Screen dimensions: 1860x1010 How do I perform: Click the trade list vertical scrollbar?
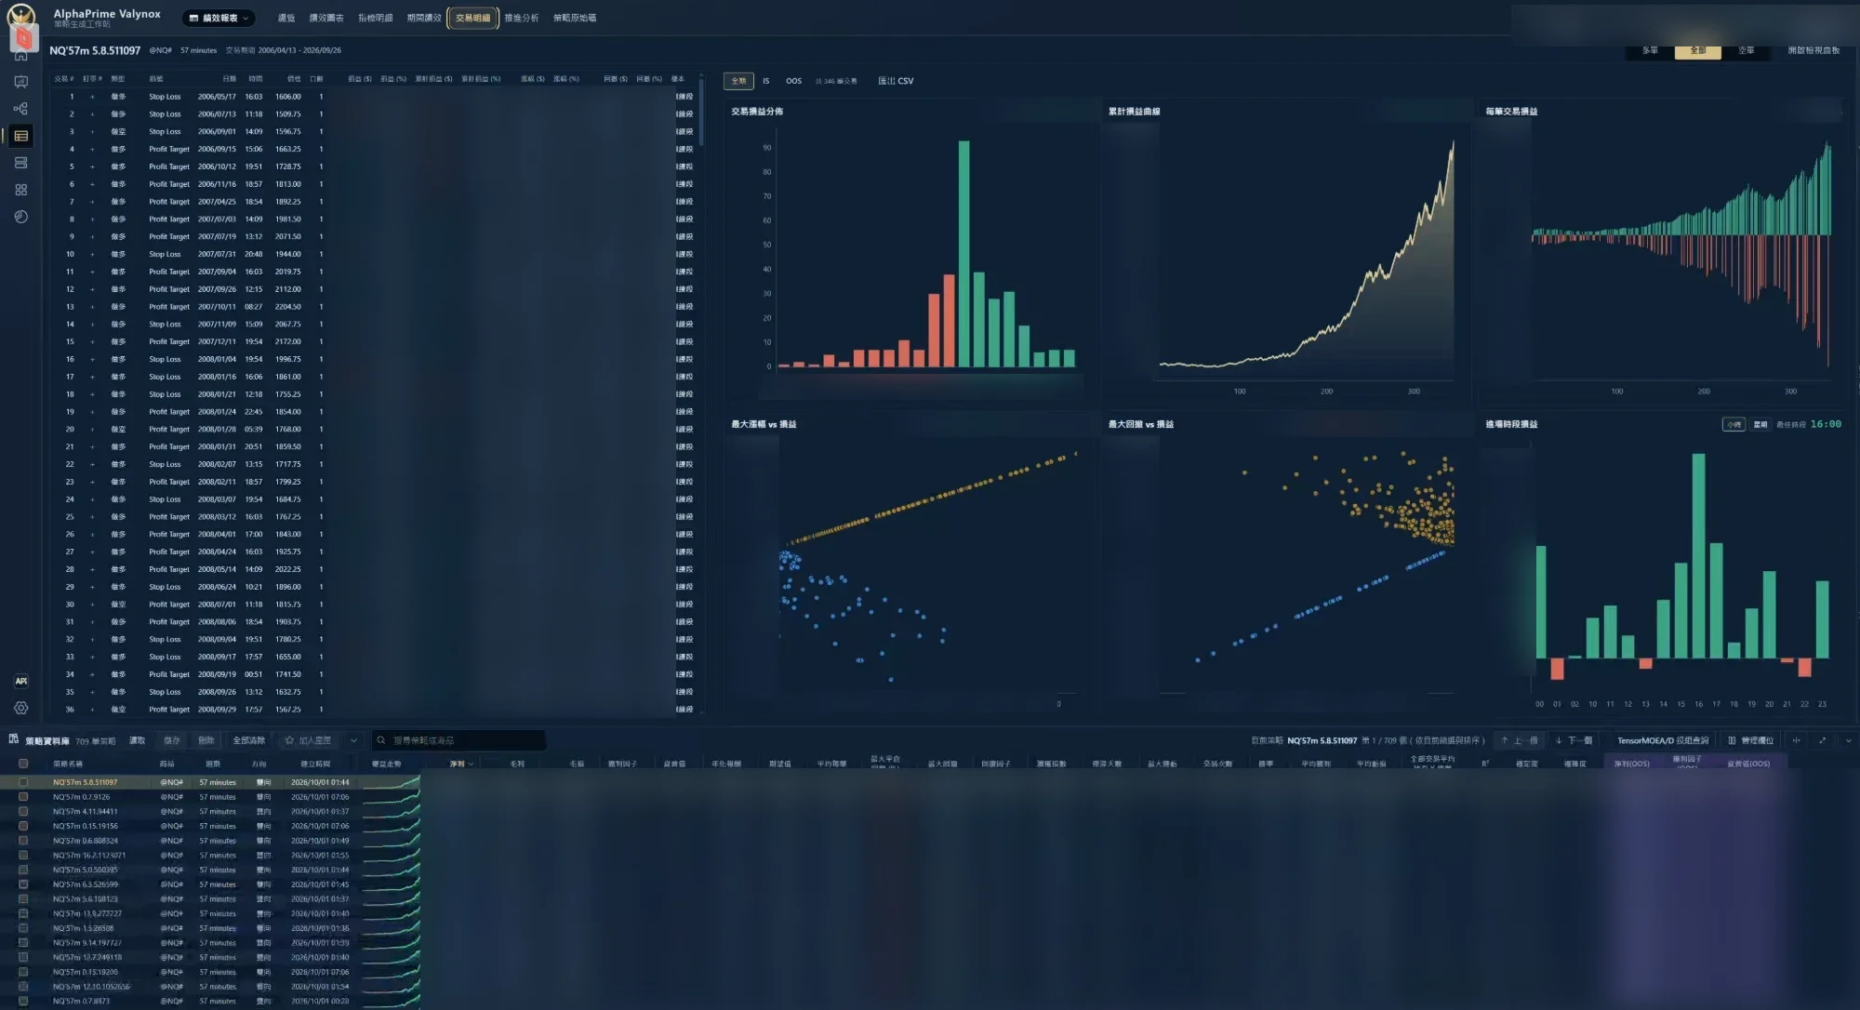coord(701,112)
